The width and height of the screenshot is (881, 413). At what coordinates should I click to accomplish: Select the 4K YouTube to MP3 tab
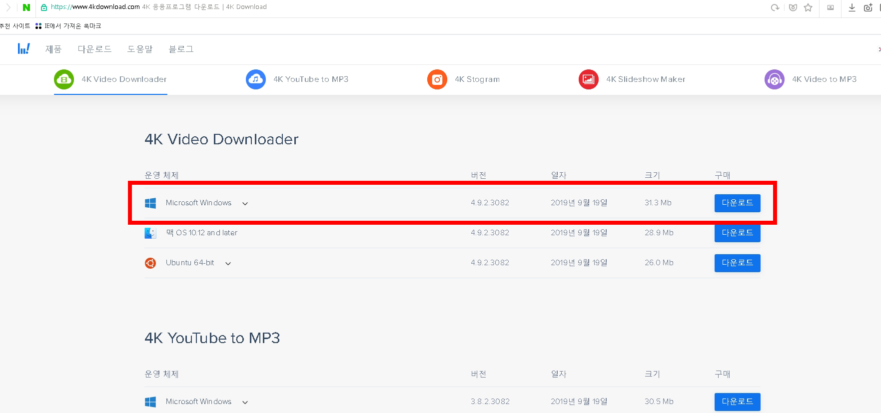(x=297, y=79)
